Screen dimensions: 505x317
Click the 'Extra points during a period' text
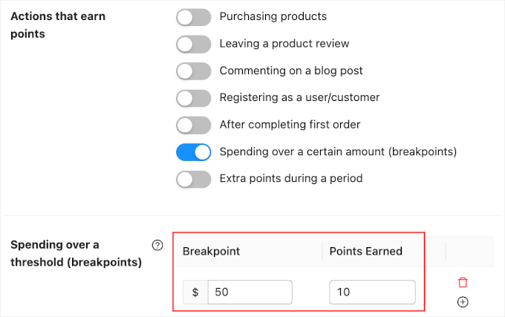tap(291, 179)
